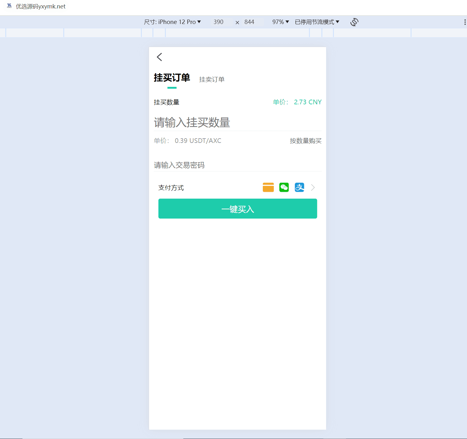Expand payment methods with the right chevron
The image size is (467, 439).
click(313, 187)
